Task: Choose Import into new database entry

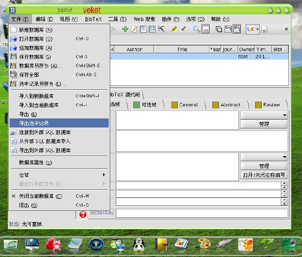Action: click(x=59, y=96)
